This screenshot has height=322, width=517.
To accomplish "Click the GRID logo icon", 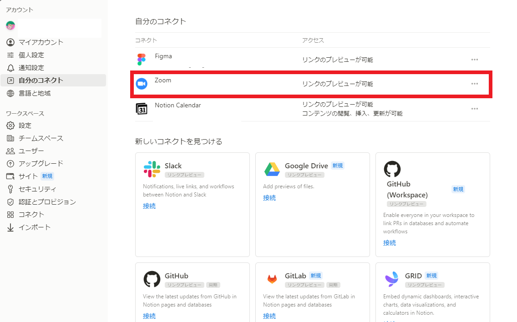I will [x=392, y=279].
